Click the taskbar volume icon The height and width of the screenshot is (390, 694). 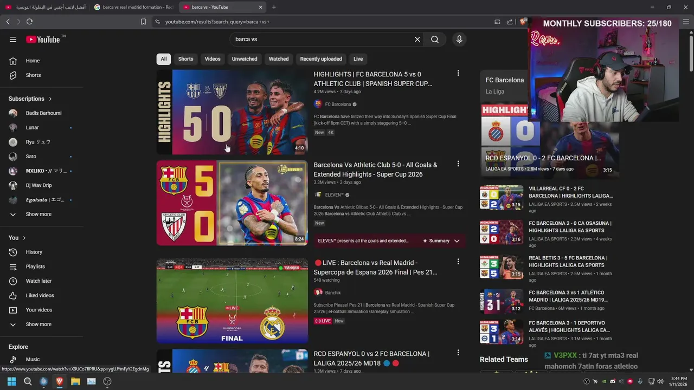point(660,381)
